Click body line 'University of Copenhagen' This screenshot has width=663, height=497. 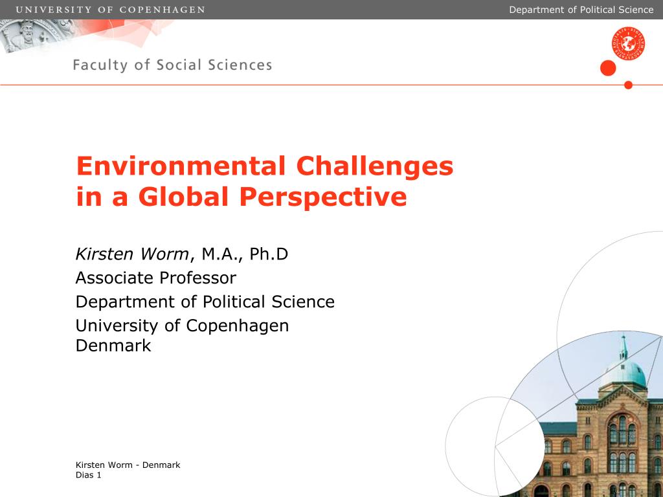182,326
